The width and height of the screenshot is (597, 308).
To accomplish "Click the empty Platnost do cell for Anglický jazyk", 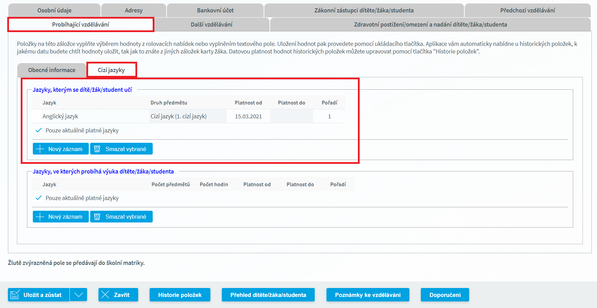I will [x=292, y=116].
